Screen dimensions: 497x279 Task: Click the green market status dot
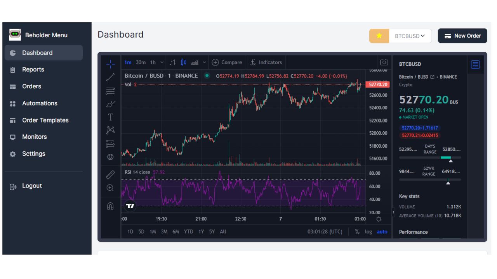pos(207,76)
